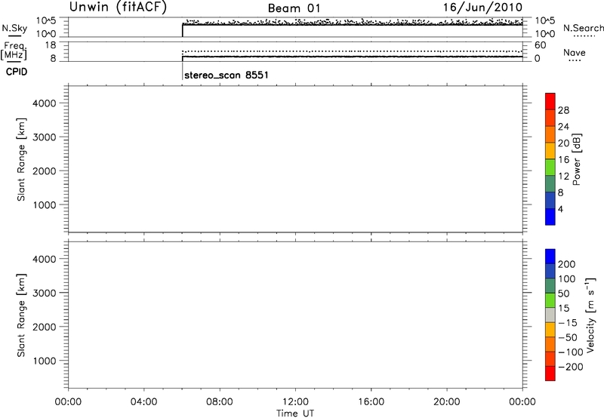Viewport: 604px width, 418px height.
Task: Pick the yellow Power swatch between 16 and 20
Action: 550,150
